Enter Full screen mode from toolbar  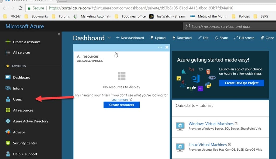pyautogui.click(x=244, y=38)
